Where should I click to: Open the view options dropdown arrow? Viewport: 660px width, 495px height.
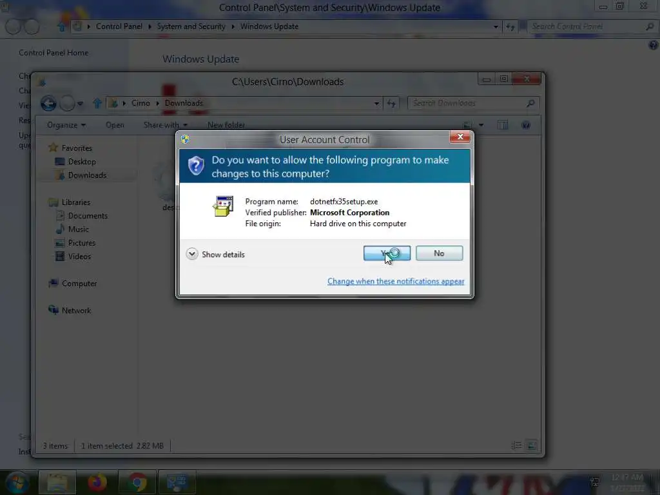[x=481, y=125]
